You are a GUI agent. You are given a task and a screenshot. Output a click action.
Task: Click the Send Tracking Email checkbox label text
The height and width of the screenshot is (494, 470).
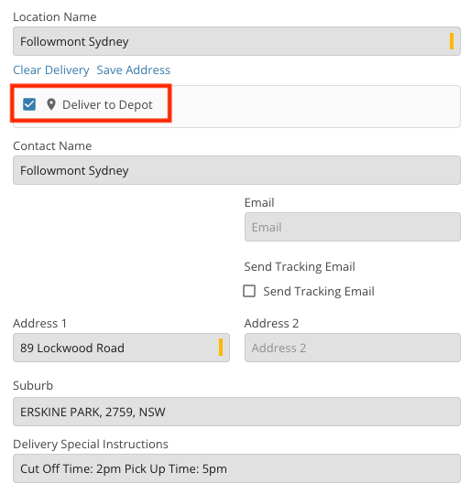(x=319, y=292)
